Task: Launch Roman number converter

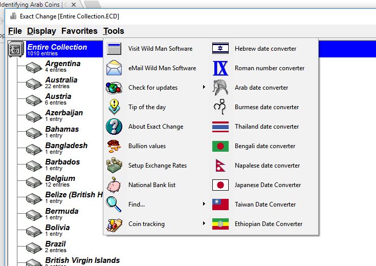Action: (x=270, y=68)
